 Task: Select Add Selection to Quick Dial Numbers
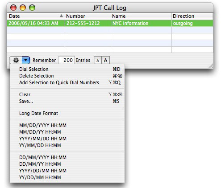[x=67, y=82]
